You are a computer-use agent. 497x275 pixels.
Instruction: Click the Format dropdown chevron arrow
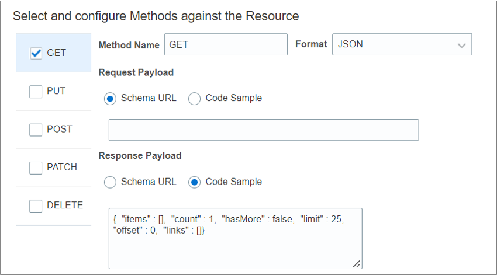(x=462, y=45)
